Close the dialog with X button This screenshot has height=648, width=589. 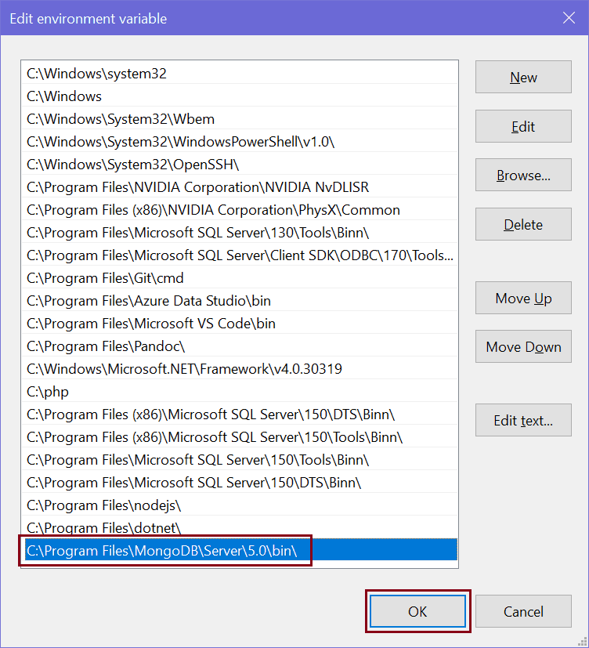click(x=569, y=18)
